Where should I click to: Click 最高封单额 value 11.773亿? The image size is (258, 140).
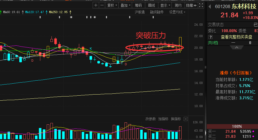click(x=247, y=92)
